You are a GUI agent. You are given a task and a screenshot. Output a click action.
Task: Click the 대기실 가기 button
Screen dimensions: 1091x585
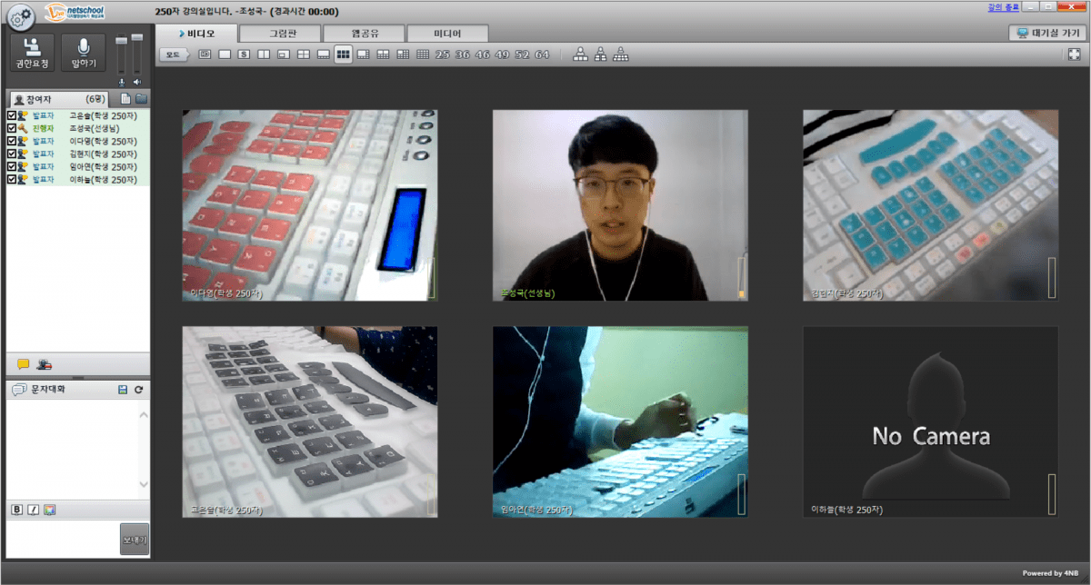(1047, 34)
